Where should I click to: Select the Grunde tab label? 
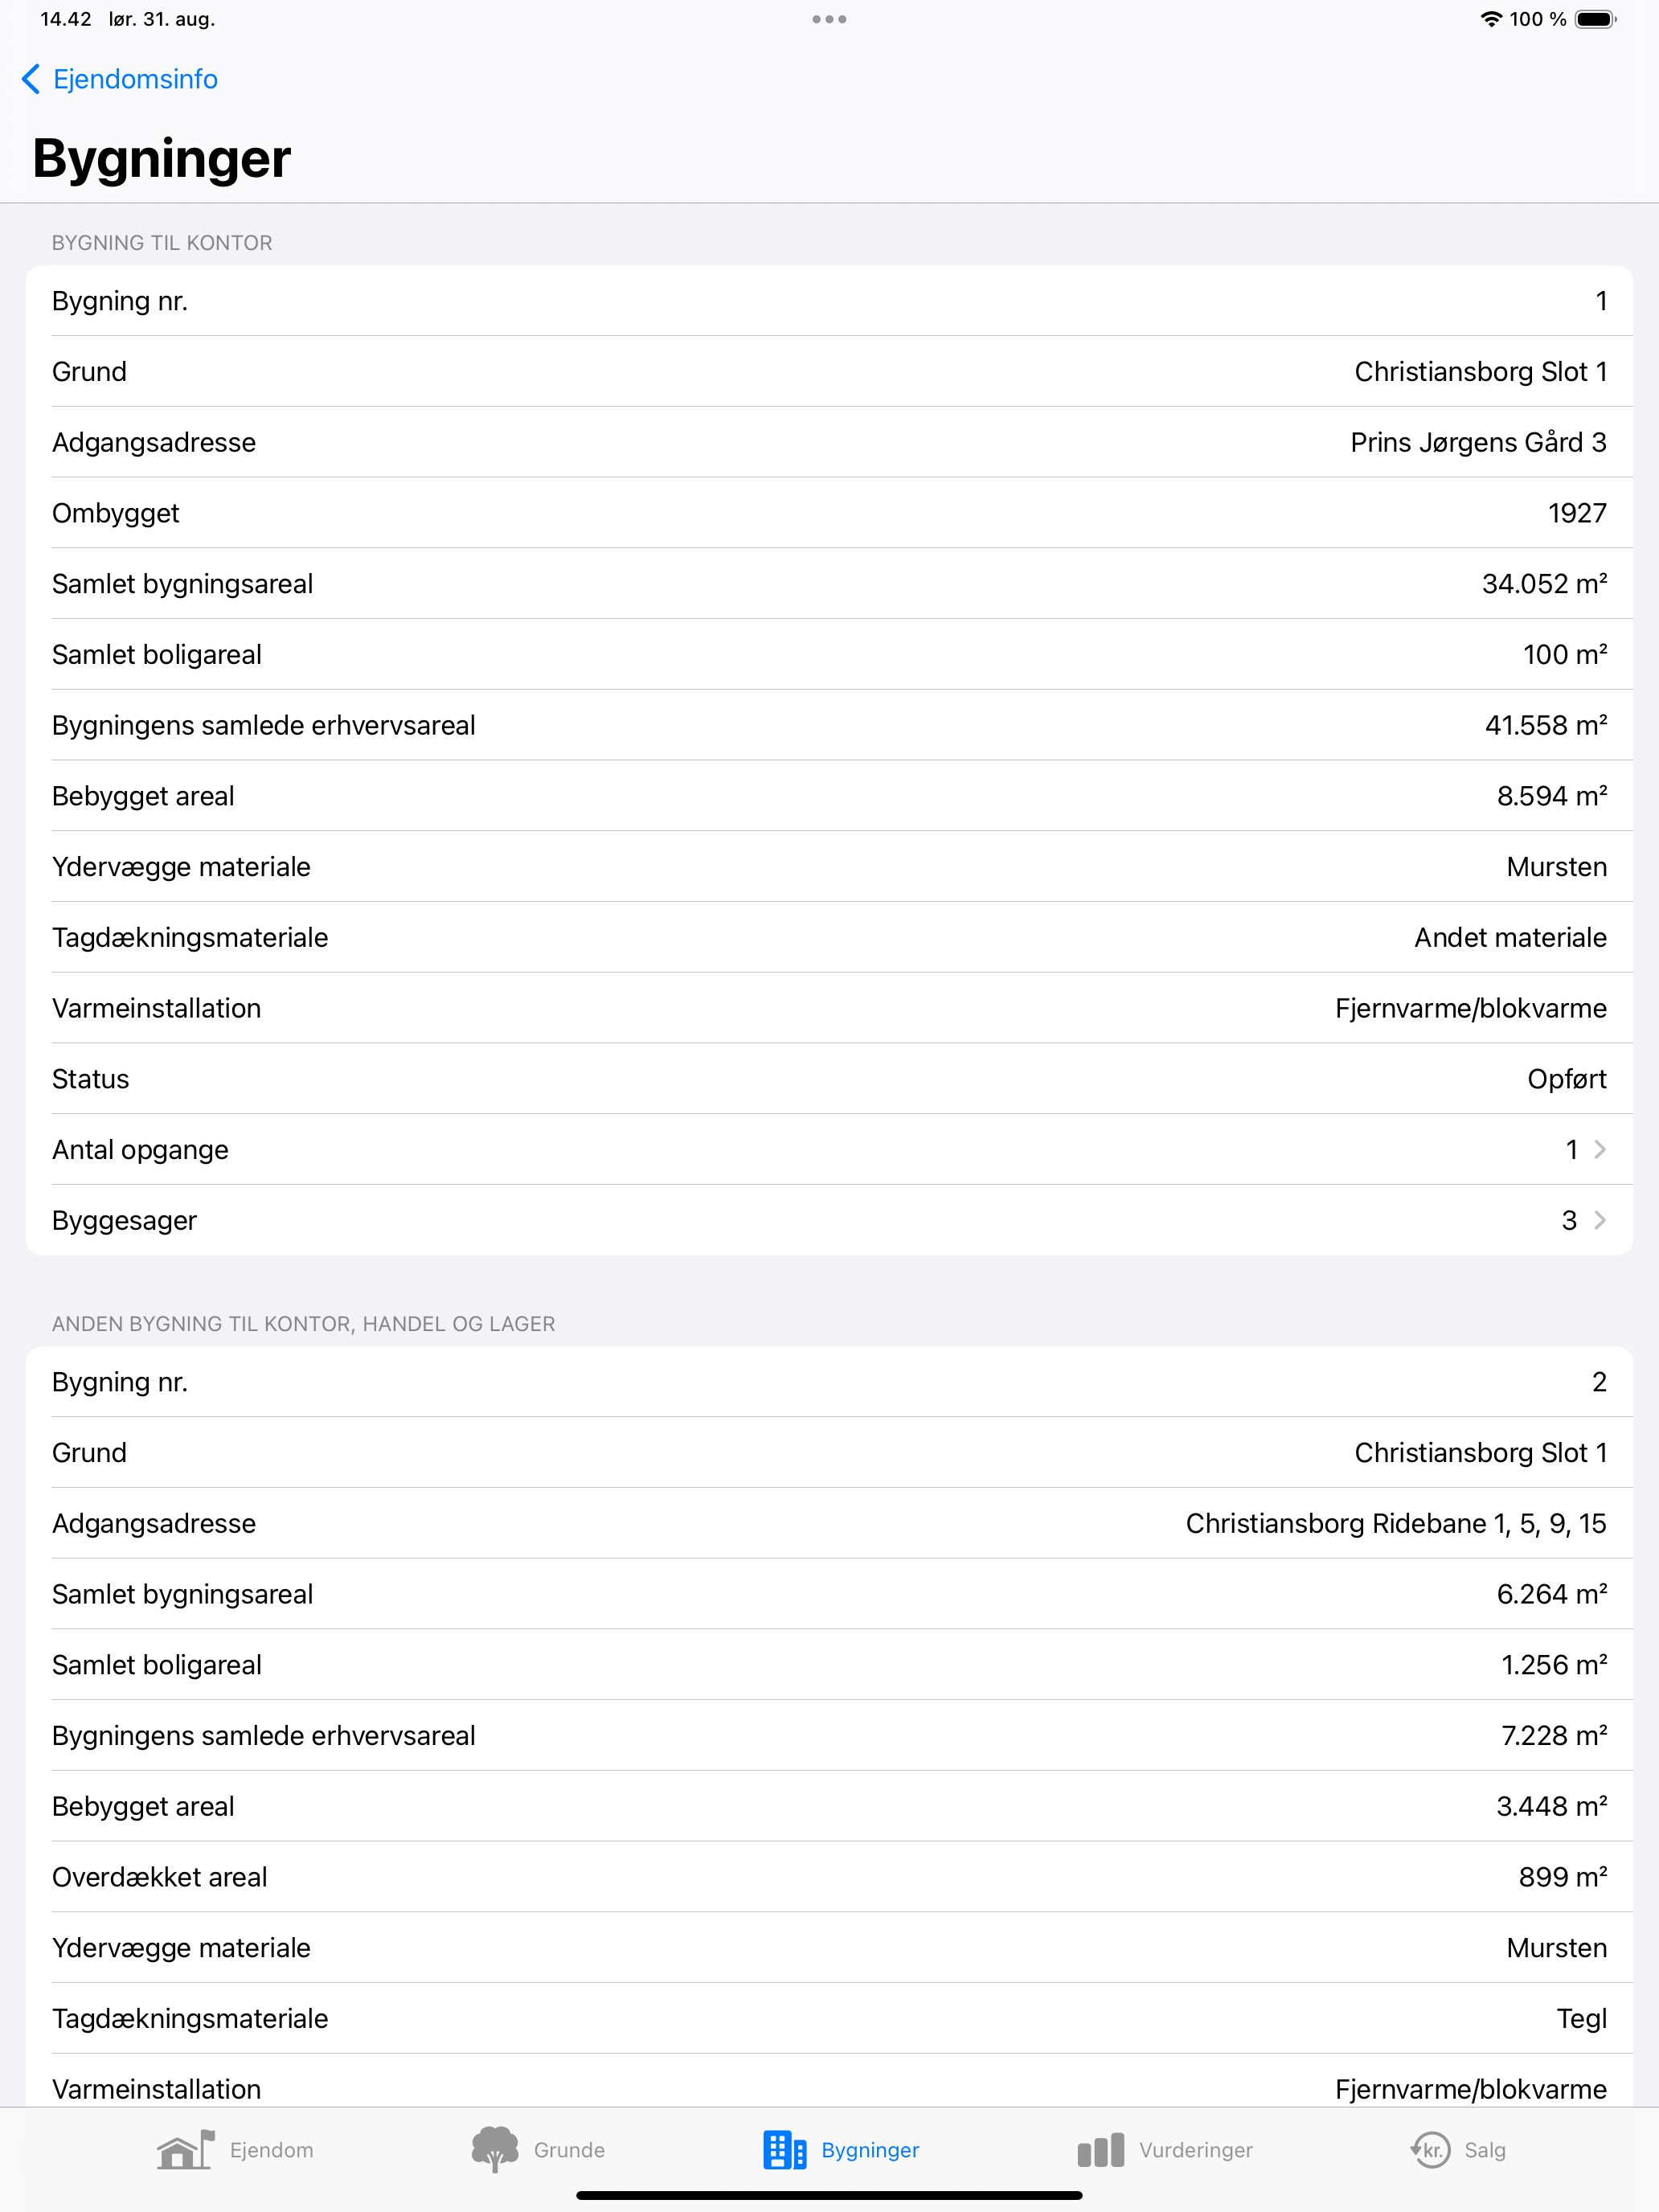click(569, 2150)
